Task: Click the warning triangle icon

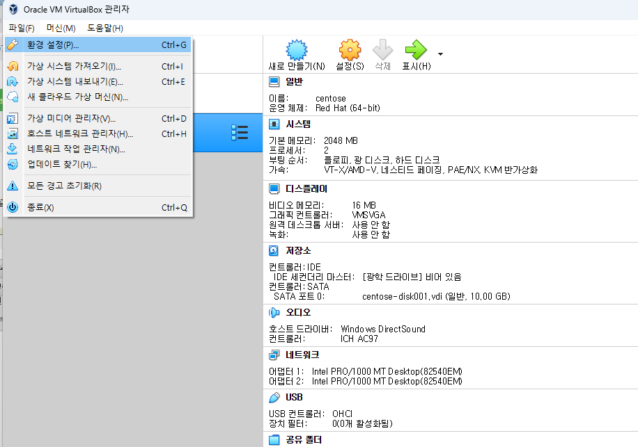Action: pos(13,186)
